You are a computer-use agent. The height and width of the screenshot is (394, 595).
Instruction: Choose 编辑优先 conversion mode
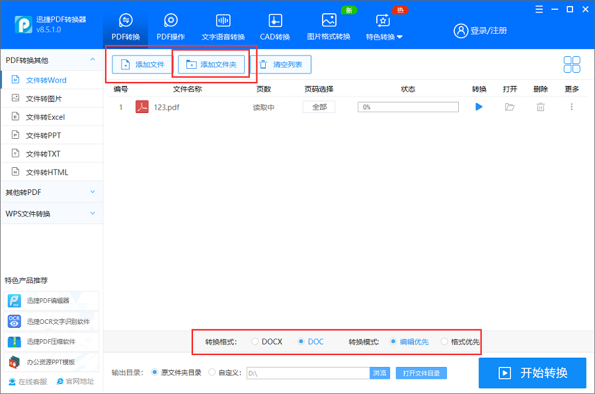(x=393, y=342)
